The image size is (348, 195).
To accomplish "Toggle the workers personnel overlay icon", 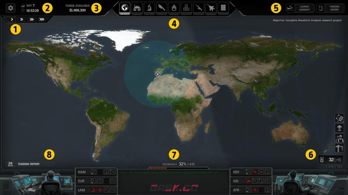I will point(339,138).
